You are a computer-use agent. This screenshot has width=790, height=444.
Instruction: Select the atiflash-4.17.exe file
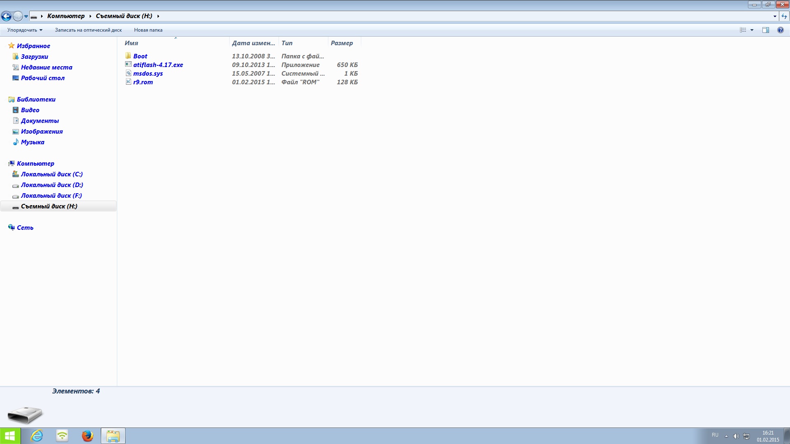pos(158,65)
